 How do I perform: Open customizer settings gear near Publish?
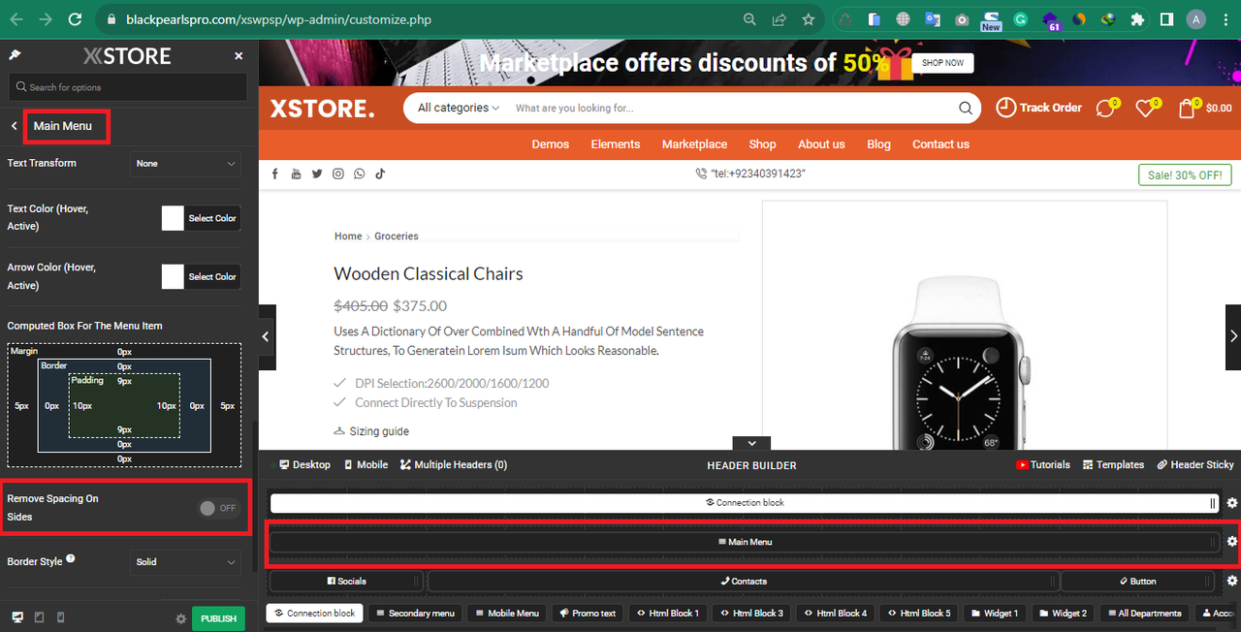180,618
